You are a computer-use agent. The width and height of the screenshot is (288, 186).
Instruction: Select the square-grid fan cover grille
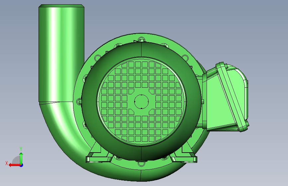click(141, 101)
